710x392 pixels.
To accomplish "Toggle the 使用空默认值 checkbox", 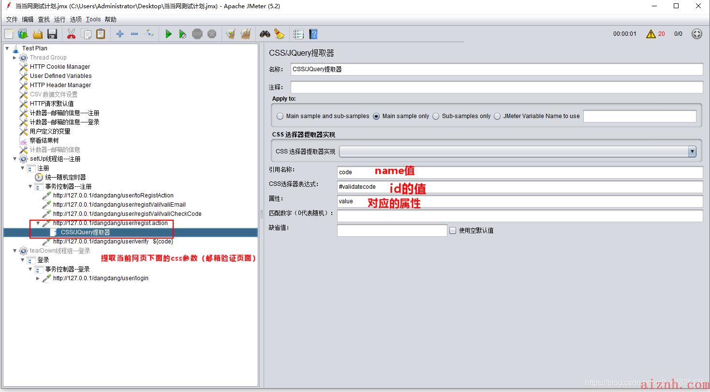I will (453, 230).
